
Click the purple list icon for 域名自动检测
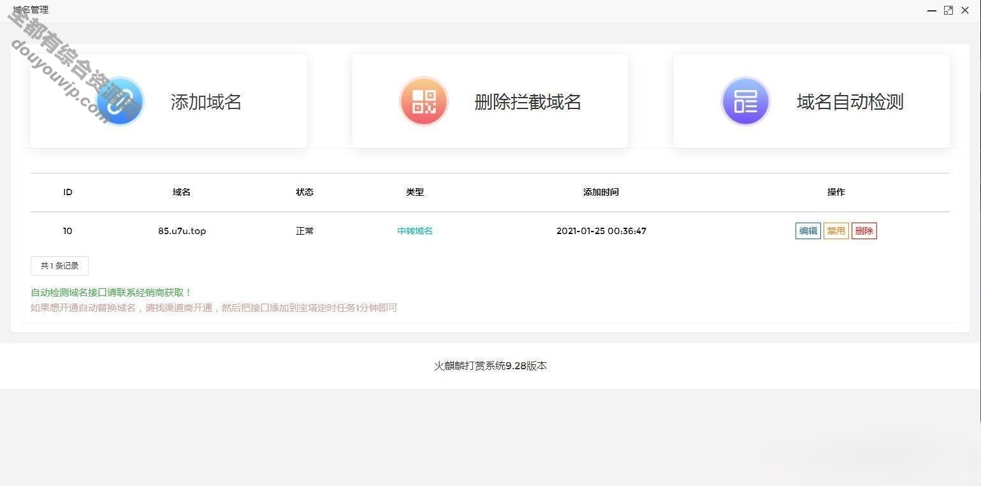746,101
